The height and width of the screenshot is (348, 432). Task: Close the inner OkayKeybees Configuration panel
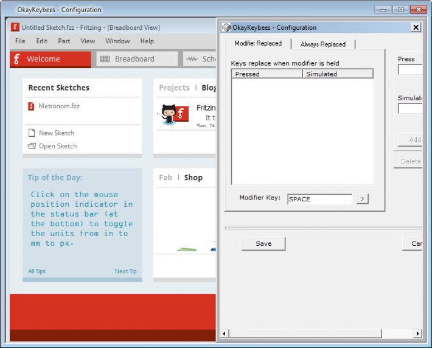pos(416,27)
